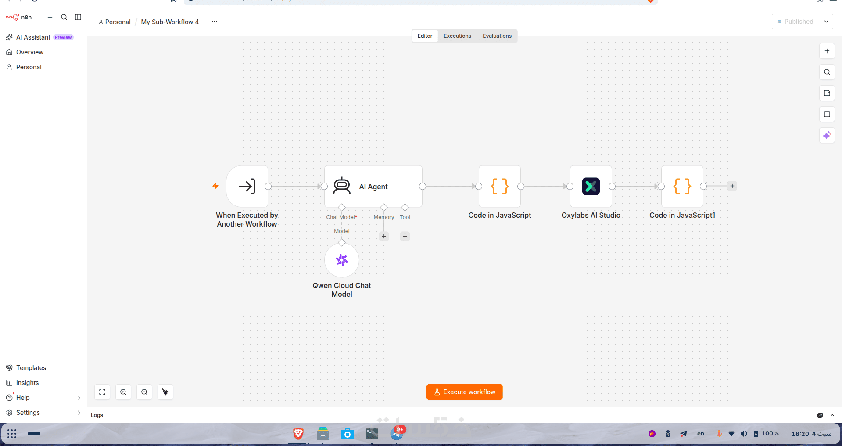Open the Templates link in sidebar
Screen dimensions: 842x446
(31, 368)
